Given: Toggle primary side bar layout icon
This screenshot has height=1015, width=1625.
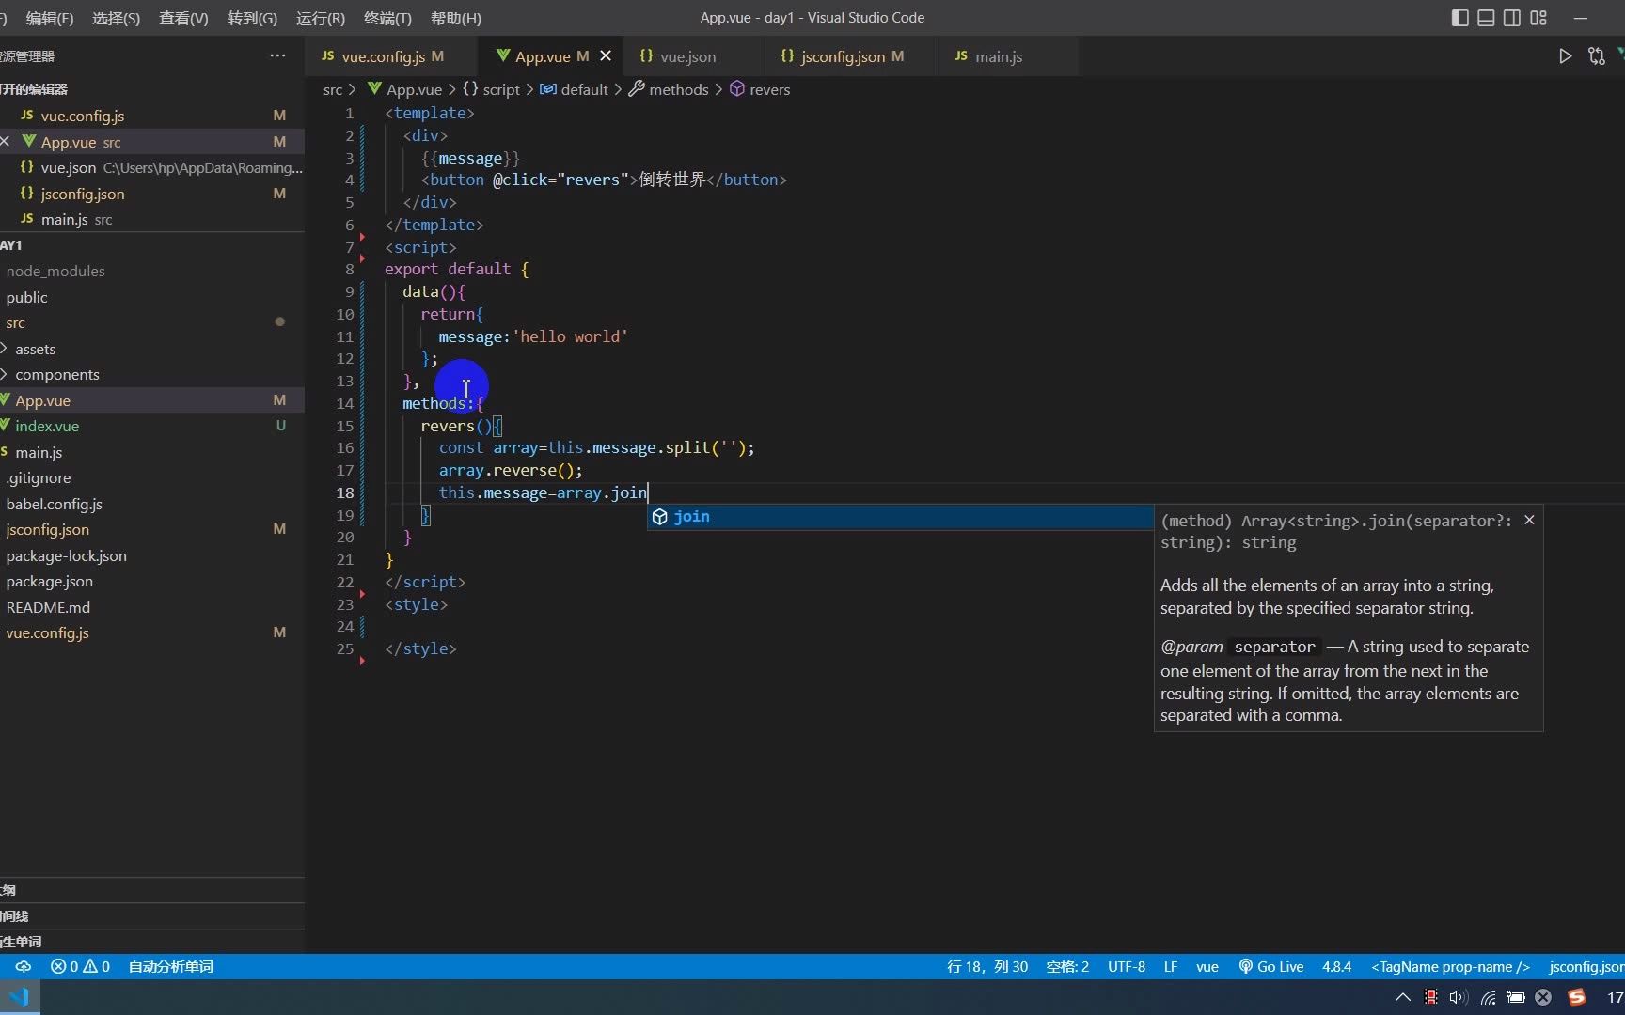Looking at the screenshot, I should tap(1459, 18).
